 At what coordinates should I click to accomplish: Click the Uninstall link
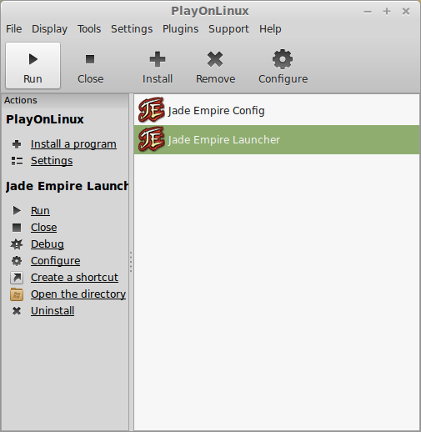point(53,311)
